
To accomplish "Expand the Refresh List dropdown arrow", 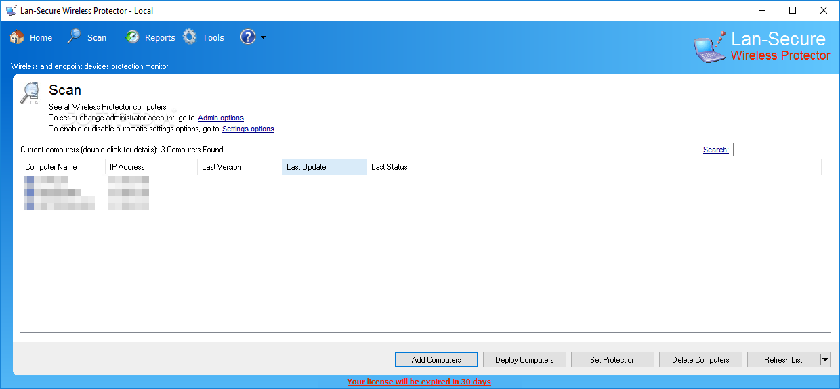I will 825,360.
